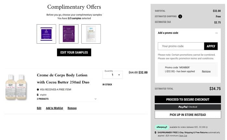This screenshot has width=227, height=140.
Task: Sign out of ShopRunner
Action: coord(183,136)
